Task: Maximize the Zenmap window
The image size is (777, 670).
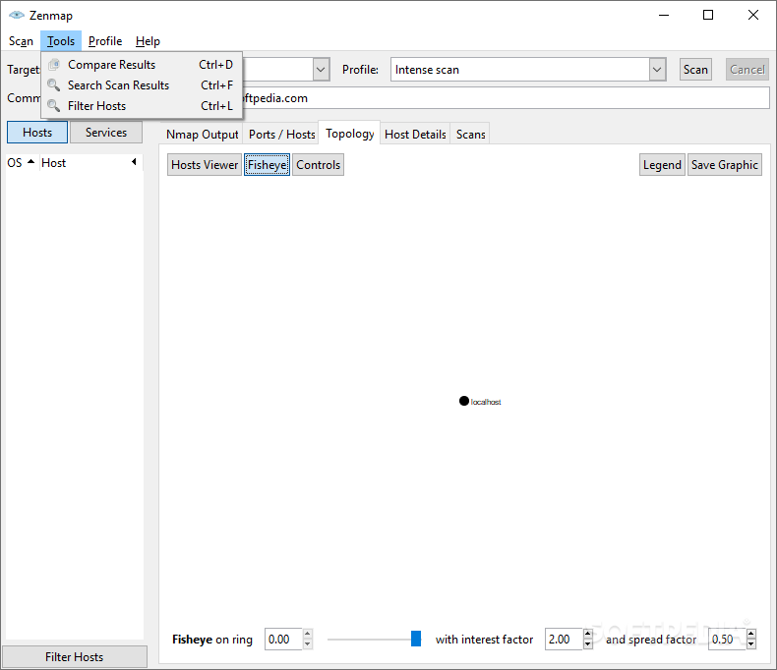Action: click(708, 15)
